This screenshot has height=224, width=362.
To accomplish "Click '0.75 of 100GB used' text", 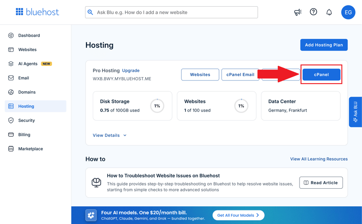I will [120, 110].
